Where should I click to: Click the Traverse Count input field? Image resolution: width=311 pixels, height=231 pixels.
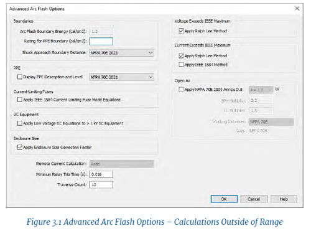[x=101, y=184]
